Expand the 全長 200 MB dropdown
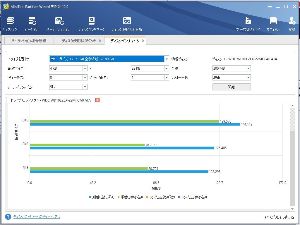300x225 pixels. 248,68
